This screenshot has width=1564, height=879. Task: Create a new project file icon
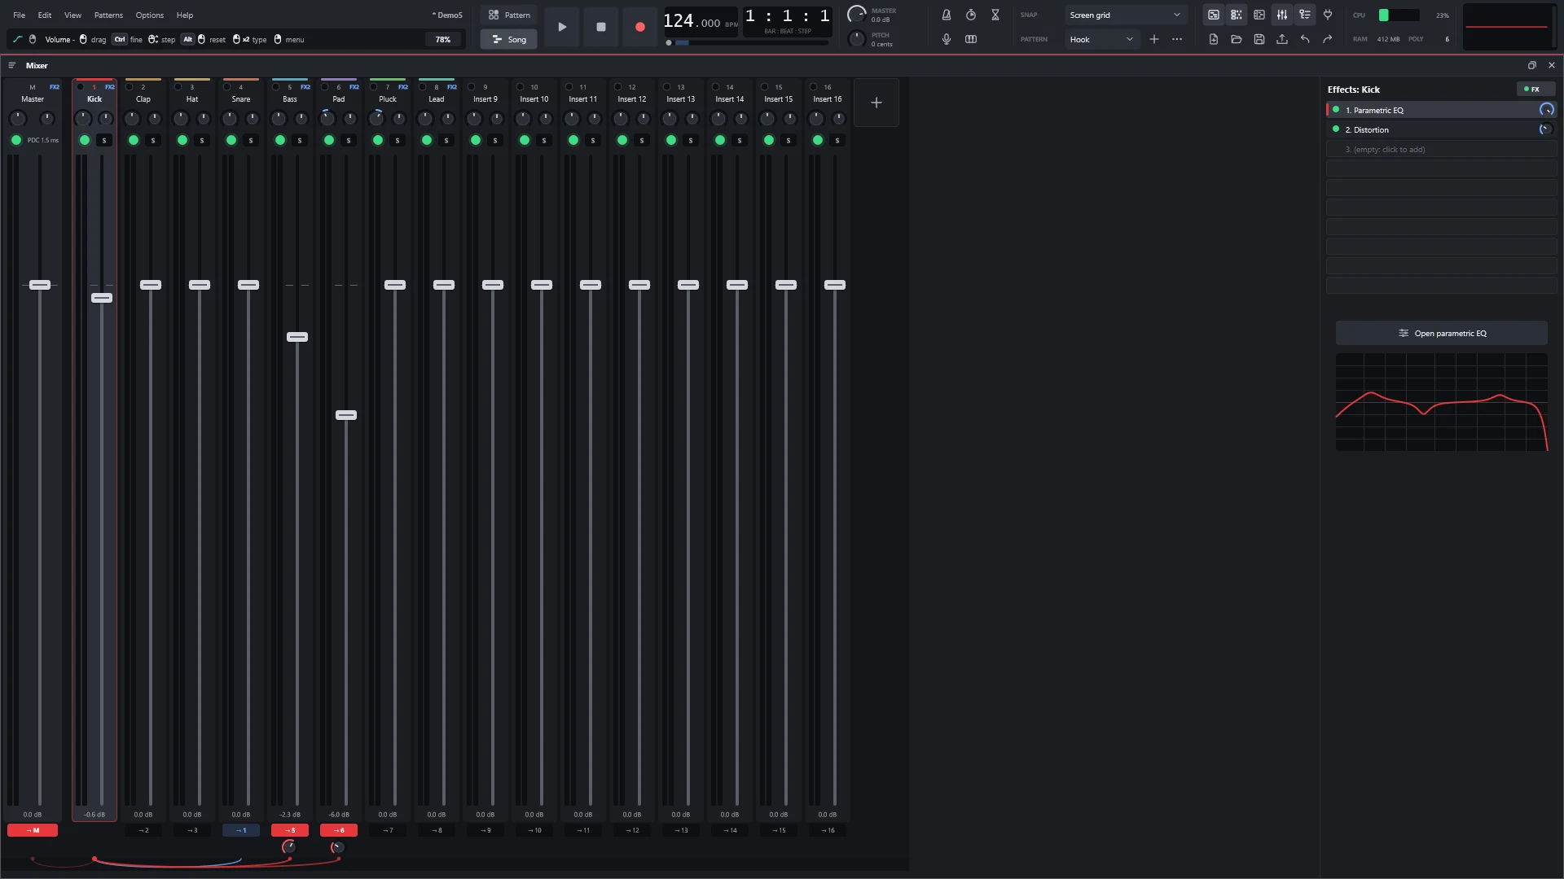[x=1214, y=39]
